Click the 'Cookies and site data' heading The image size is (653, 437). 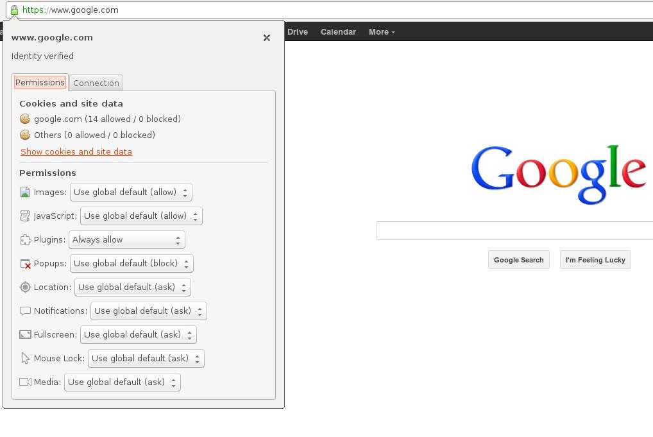(x=71, y=103)
